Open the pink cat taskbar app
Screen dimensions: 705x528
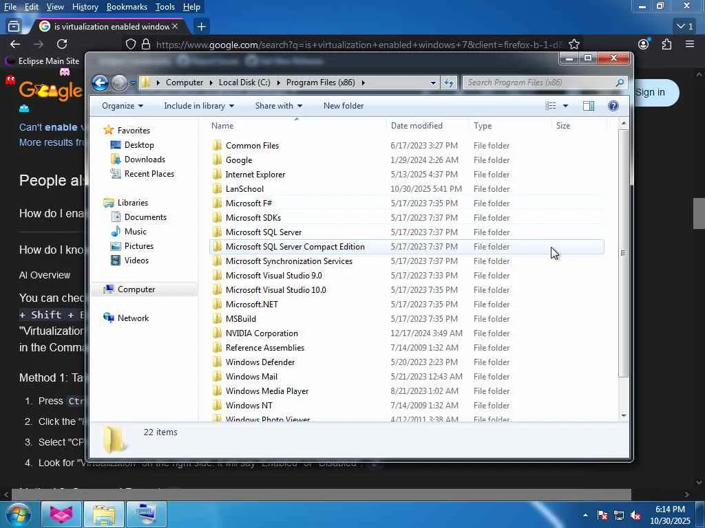pyautogui.click(x=61, y=514)
